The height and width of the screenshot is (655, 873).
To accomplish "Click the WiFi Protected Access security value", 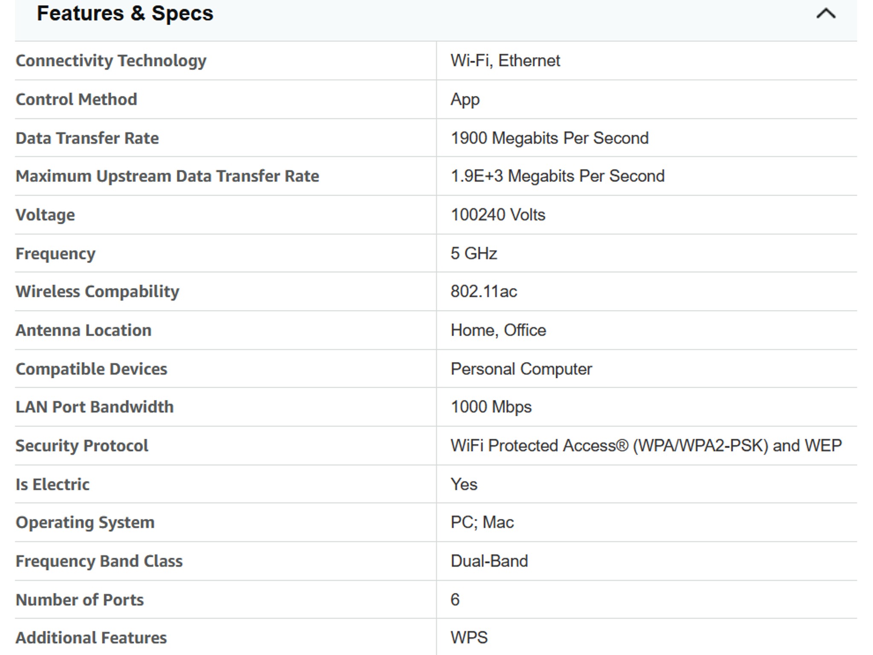I will pyautogui.click(x=645, y=446).
